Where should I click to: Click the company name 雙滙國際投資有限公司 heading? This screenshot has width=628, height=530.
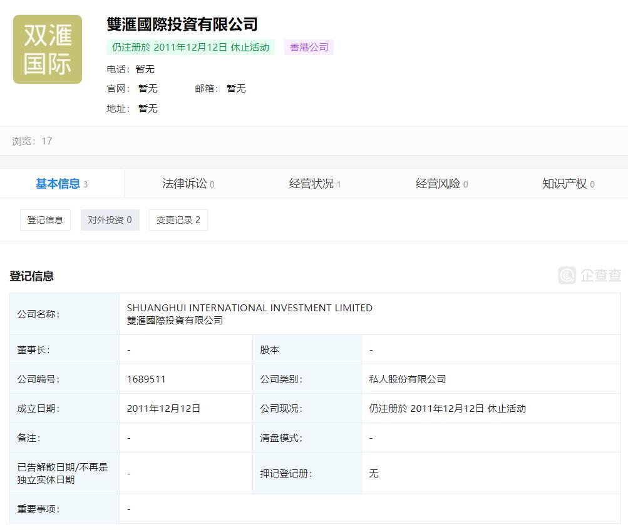[181, 25]
